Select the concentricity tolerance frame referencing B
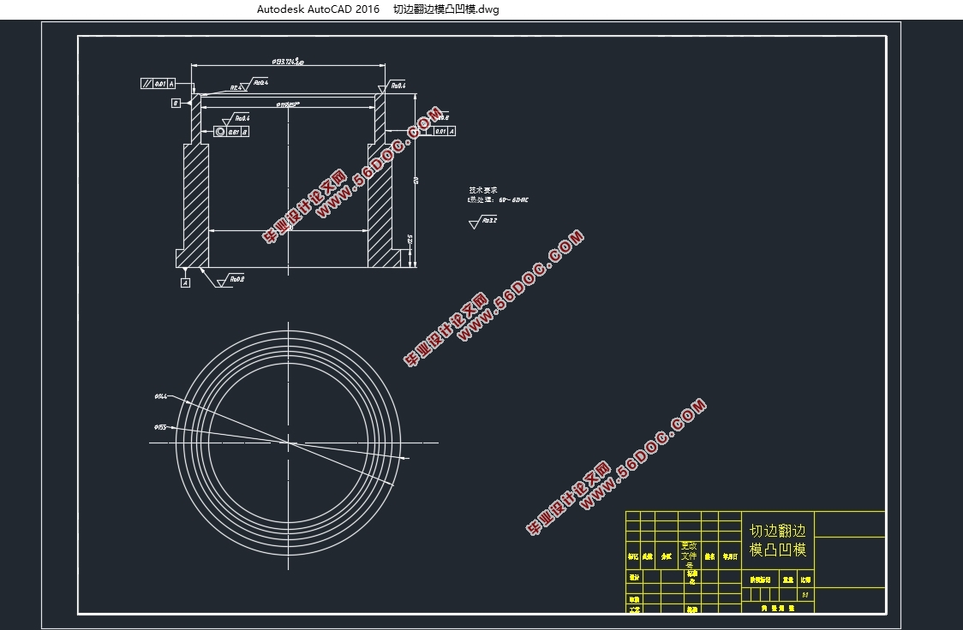 click(231, 132)
